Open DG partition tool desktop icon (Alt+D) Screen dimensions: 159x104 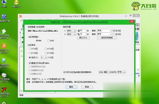(x=4, y=48)
